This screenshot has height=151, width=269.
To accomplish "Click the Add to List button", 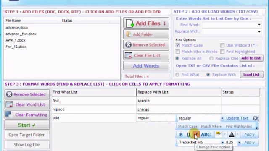I will click(251, 58).
